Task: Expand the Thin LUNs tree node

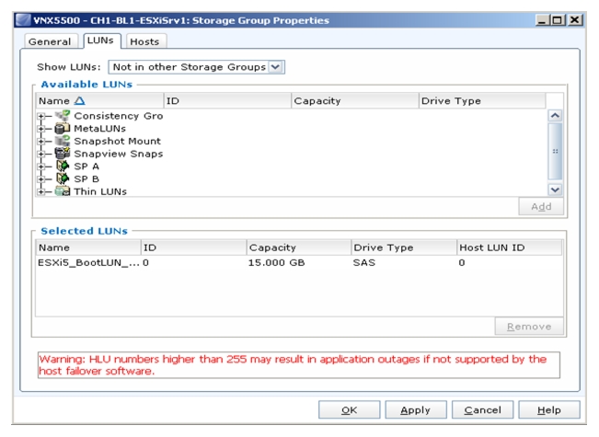Action: point(40,191)
